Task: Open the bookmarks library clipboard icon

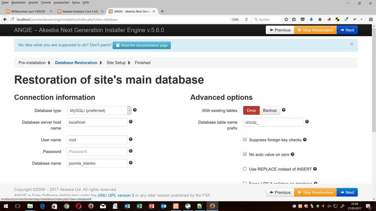Action: 294,19
